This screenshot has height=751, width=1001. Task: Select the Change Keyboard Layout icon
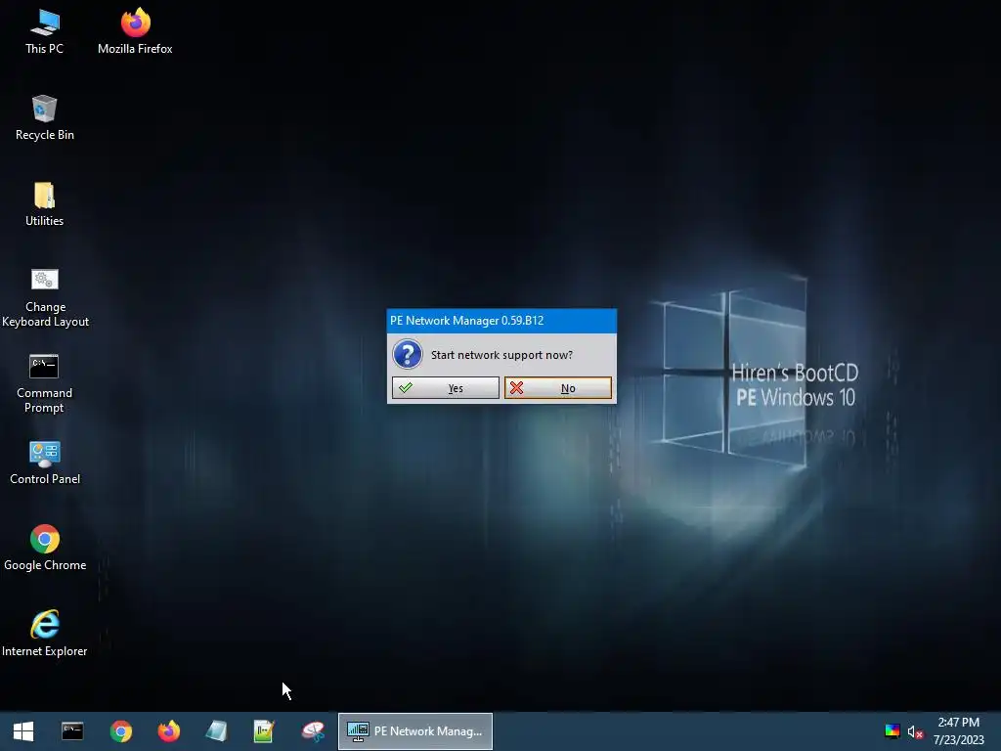[x=45, y=297]
